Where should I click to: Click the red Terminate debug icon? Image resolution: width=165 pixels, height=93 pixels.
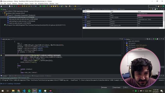point(19,6)
